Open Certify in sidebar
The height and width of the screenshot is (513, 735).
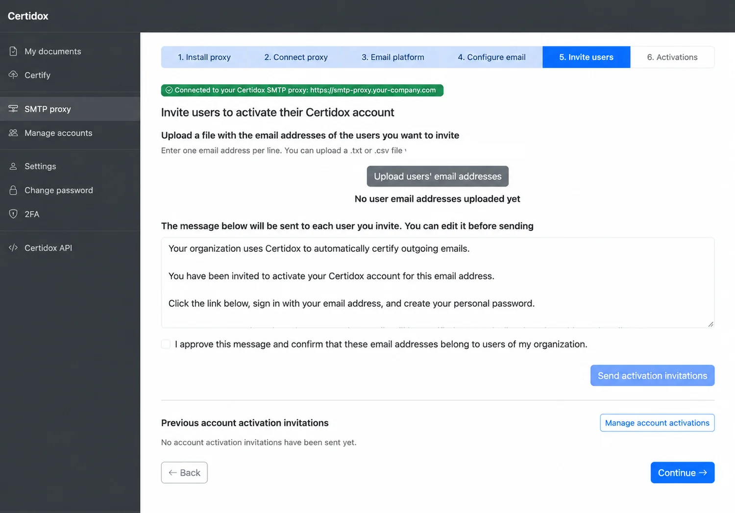[x=70, y=75]
